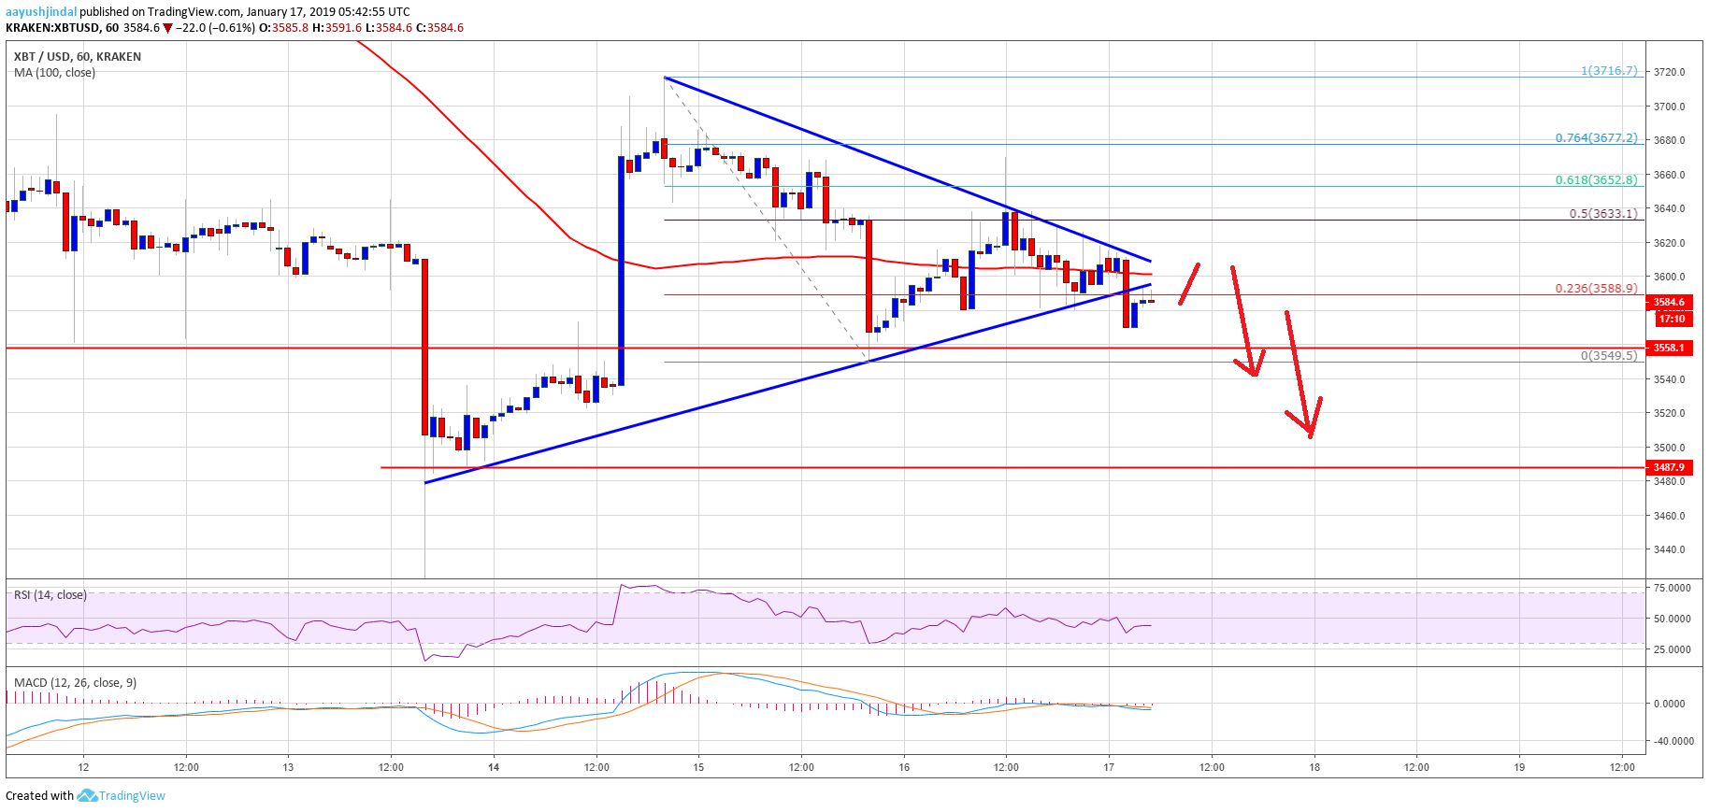This screenshot has width=1709, height=812.
Task: Select the Fibonacci 0.236(3588.9) level label
Action: point(1597,289)
